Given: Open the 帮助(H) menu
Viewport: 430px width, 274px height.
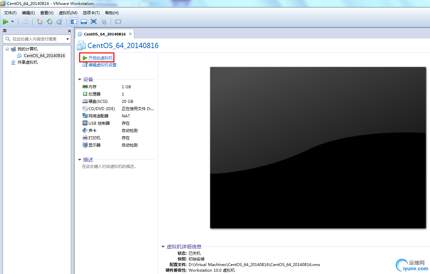Looking at the screenshot, I should pos(112,13).
